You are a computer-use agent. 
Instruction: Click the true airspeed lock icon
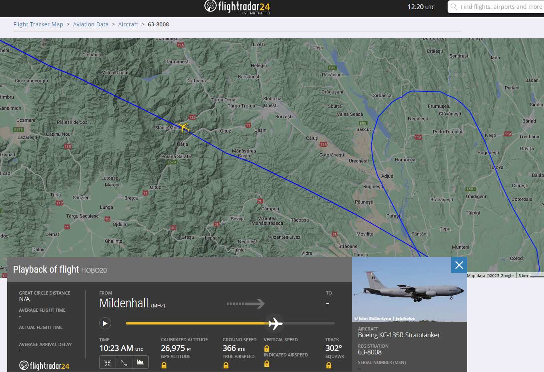[x=226, y=365]
